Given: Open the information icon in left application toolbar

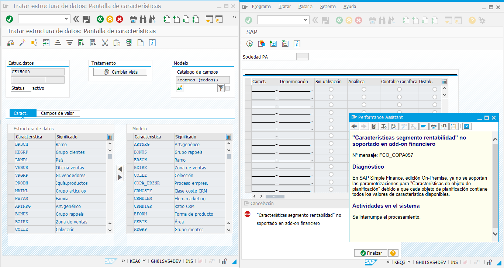Looking at the screenshot, I should point(152,43).
